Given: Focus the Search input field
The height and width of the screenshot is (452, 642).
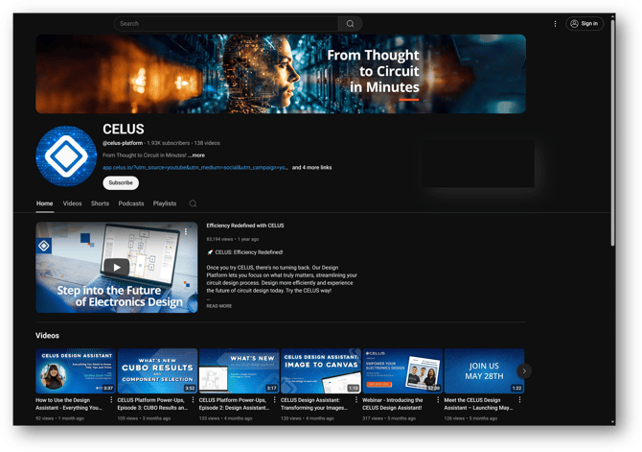Looking at the screenshot, I should click(226, 24).
